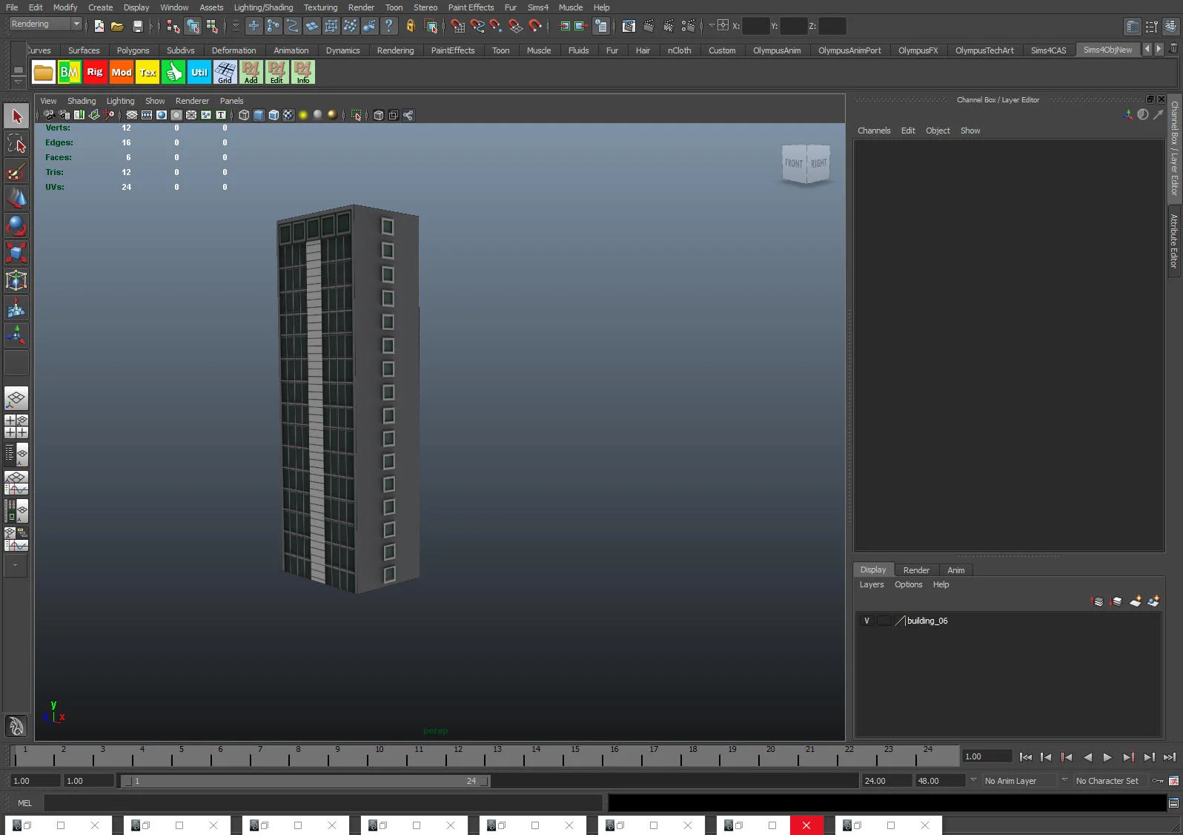The height and width of the screenshot is (835, 1183).
Task: Toggle film gate in viewport toolbar
Action: point(147,115)
